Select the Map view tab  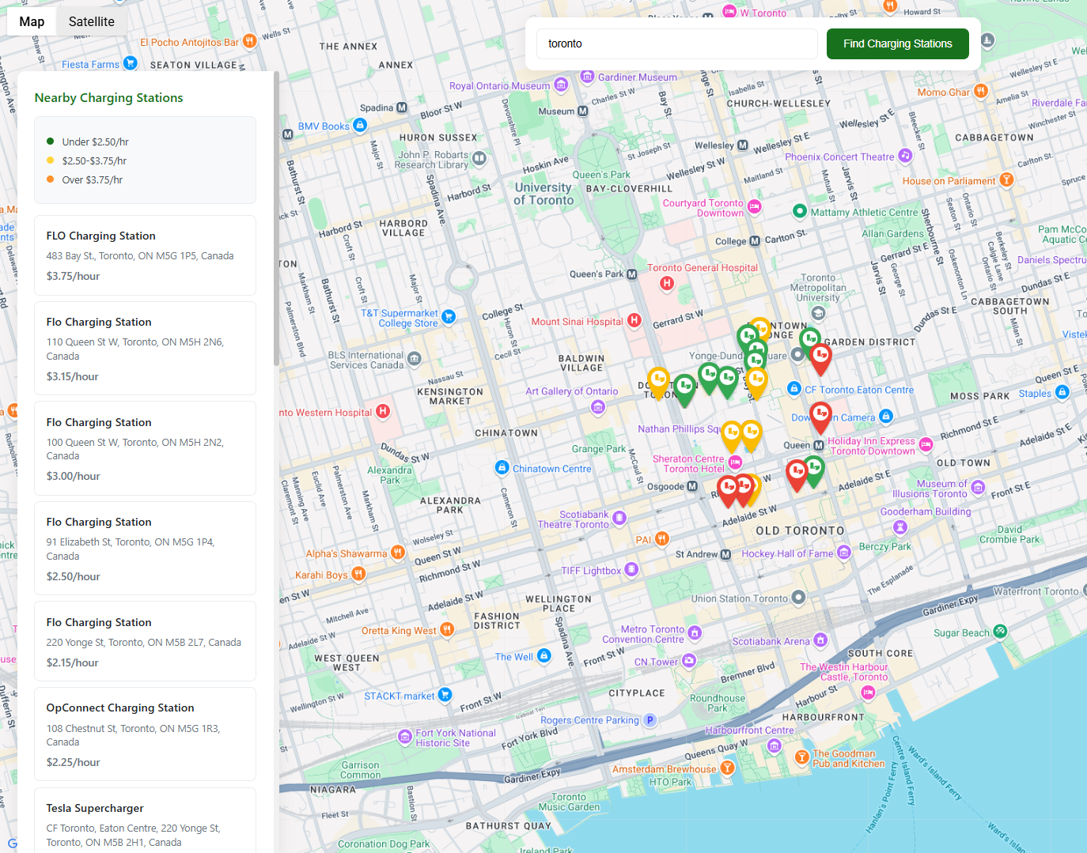pyautogui.click(x=32, y=21)
